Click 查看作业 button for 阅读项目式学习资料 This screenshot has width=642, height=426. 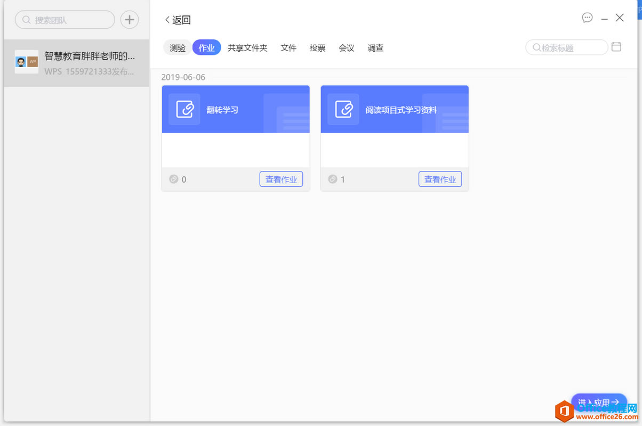[440, 179]
